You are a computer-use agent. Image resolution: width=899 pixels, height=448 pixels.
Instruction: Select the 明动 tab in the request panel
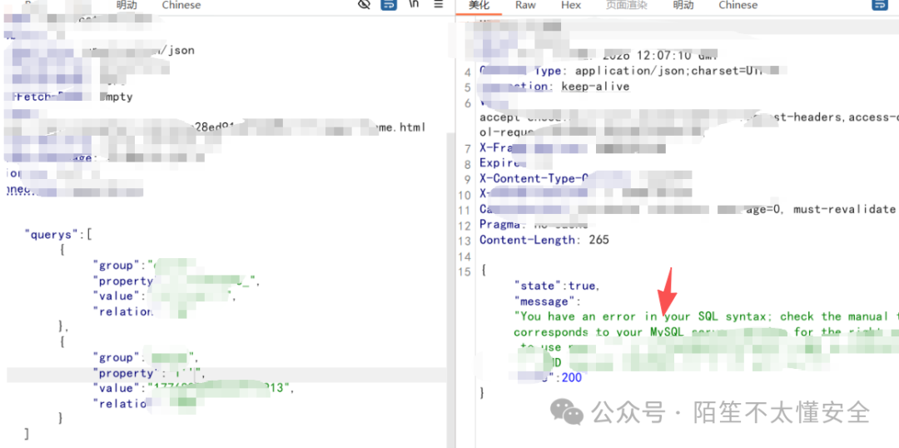point(127,5)
